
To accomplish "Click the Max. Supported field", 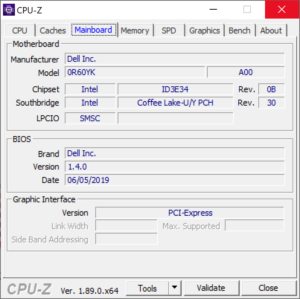I will tap(255, 226).
